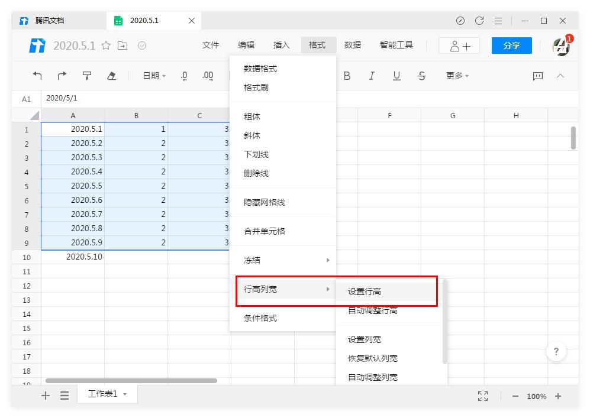Click the 分享 share button
The image size is (590, 418).
[511, 45]
